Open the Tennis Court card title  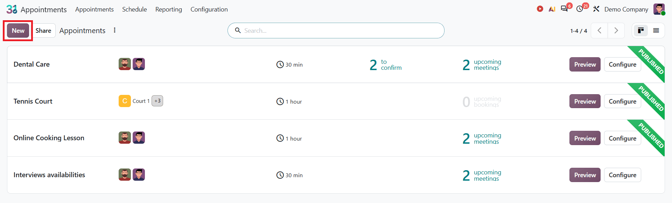[33, 101]
